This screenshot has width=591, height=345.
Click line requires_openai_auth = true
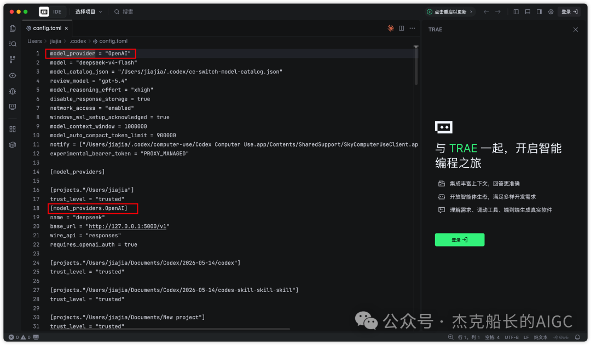[94, 244]
